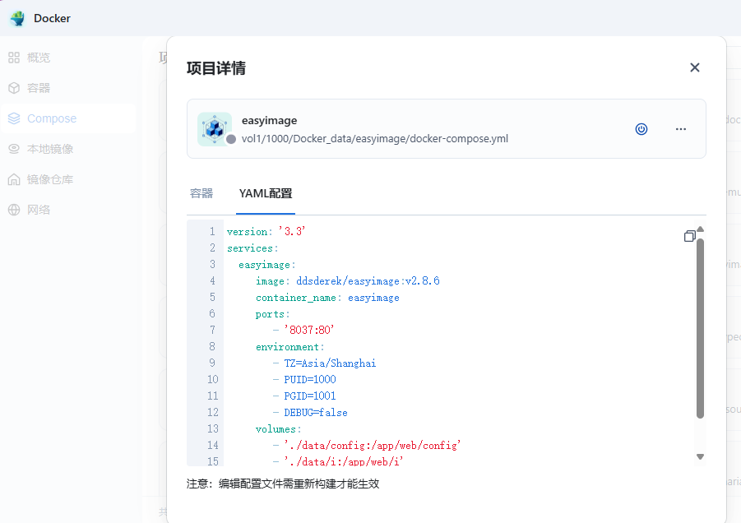Click the ports: key line
This screenshot has height=523, width=741.
(273, 314)
